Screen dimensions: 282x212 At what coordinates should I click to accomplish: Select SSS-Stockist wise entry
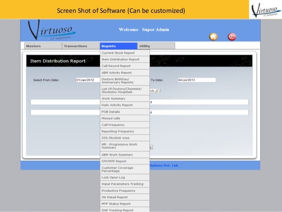point(125,138)
